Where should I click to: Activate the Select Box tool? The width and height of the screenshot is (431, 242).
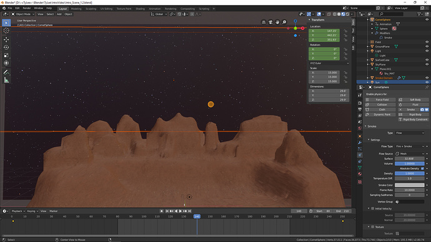click(x=6, y=23)
